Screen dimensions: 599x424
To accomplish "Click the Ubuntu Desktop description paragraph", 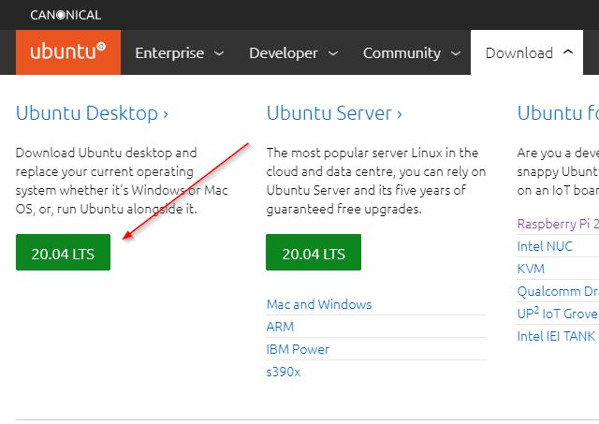I will 122,181.
